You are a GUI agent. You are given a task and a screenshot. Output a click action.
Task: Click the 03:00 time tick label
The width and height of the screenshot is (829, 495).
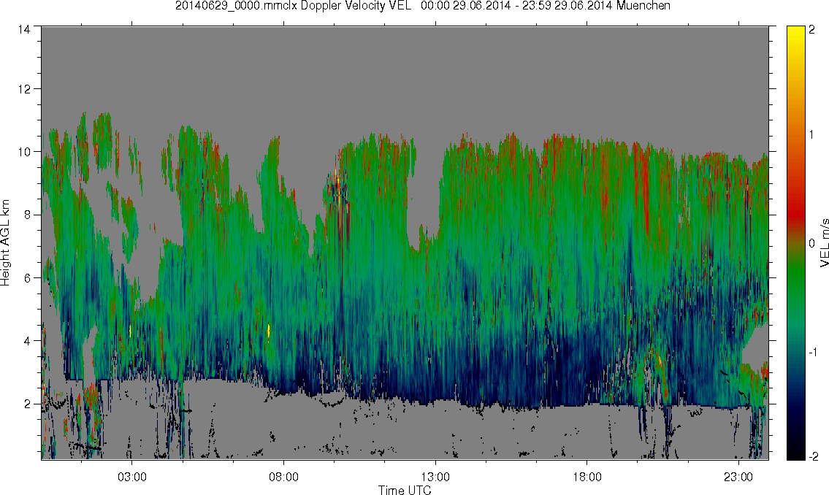pyautogui.click(x=131, y=477)
